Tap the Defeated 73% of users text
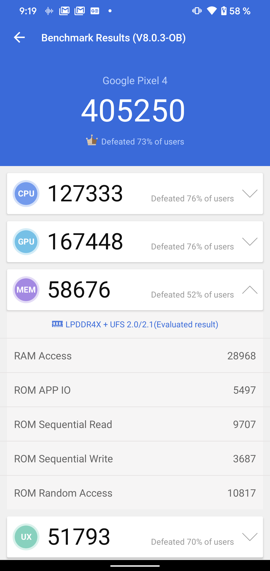 tap(142, 142)
